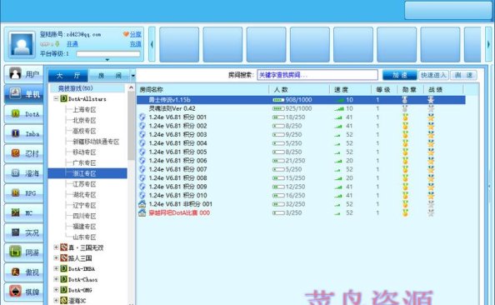Open the 用户 sidebar section

tap(23, 74)
